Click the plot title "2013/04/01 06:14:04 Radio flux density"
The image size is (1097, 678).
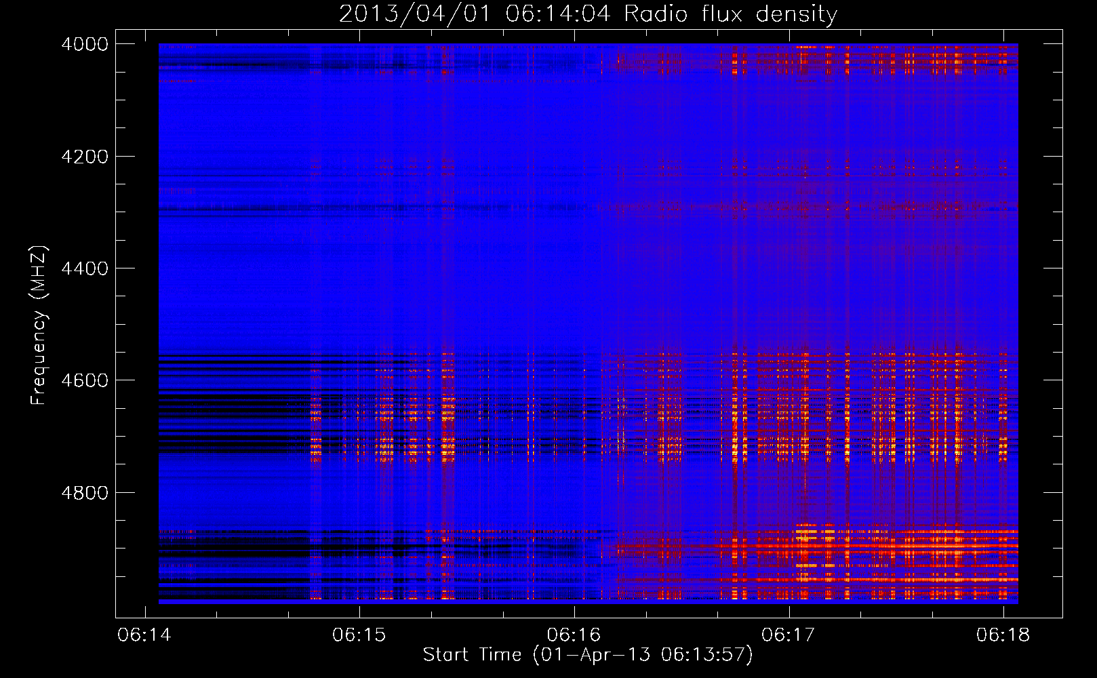pyautogui.click(x=588, y=14)
